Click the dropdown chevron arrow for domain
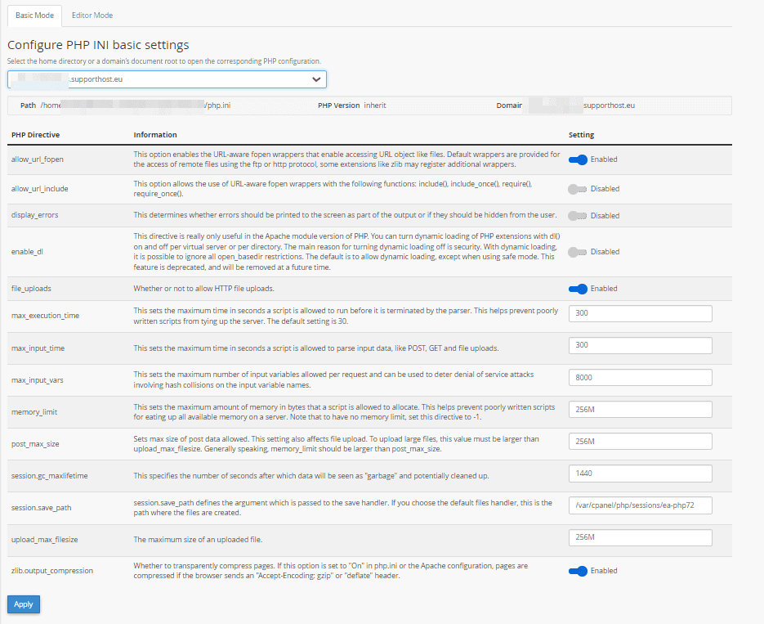This screenshot has width=764, height=624. (316, 79)
